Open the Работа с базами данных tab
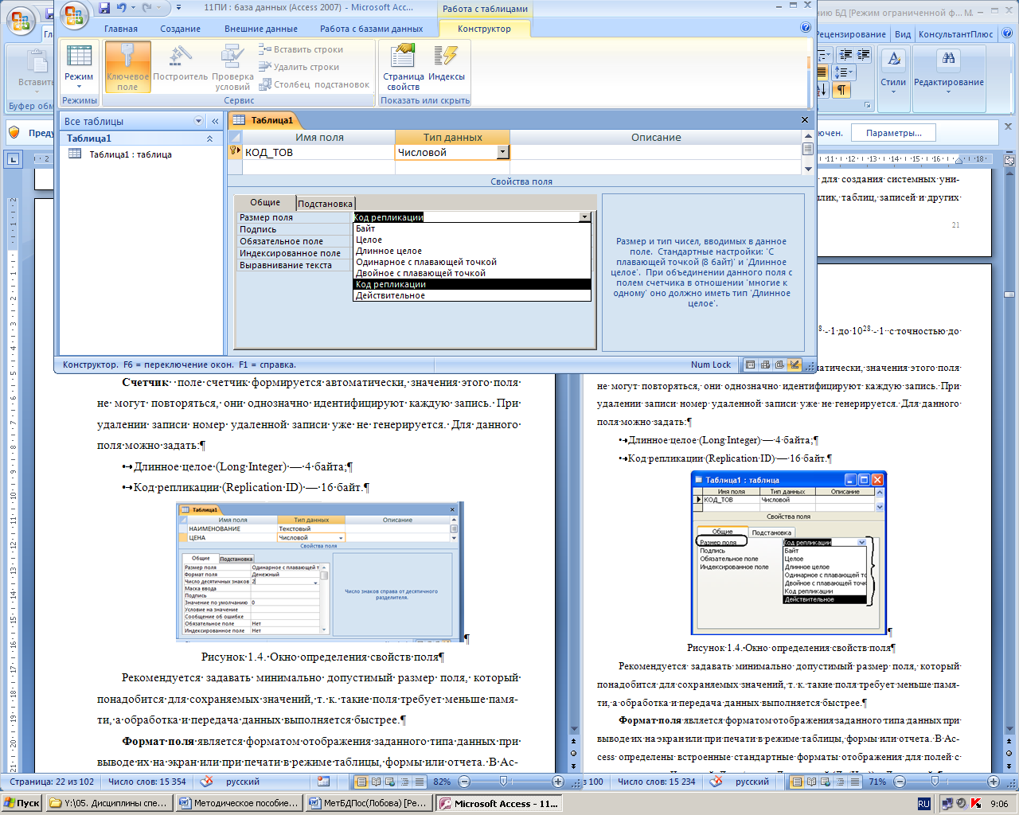This screenshot has height=815, width=1019. point(372,29)
